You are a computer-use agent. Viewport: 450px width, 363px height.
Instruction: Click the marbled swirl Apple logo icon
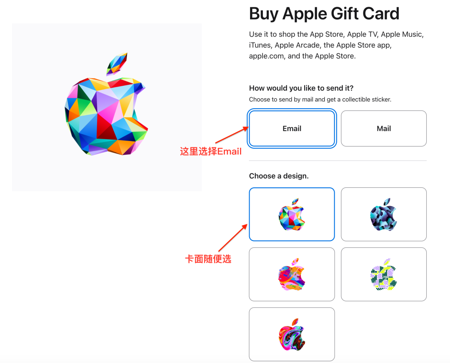pyautogui.click(x=292, y=334)
